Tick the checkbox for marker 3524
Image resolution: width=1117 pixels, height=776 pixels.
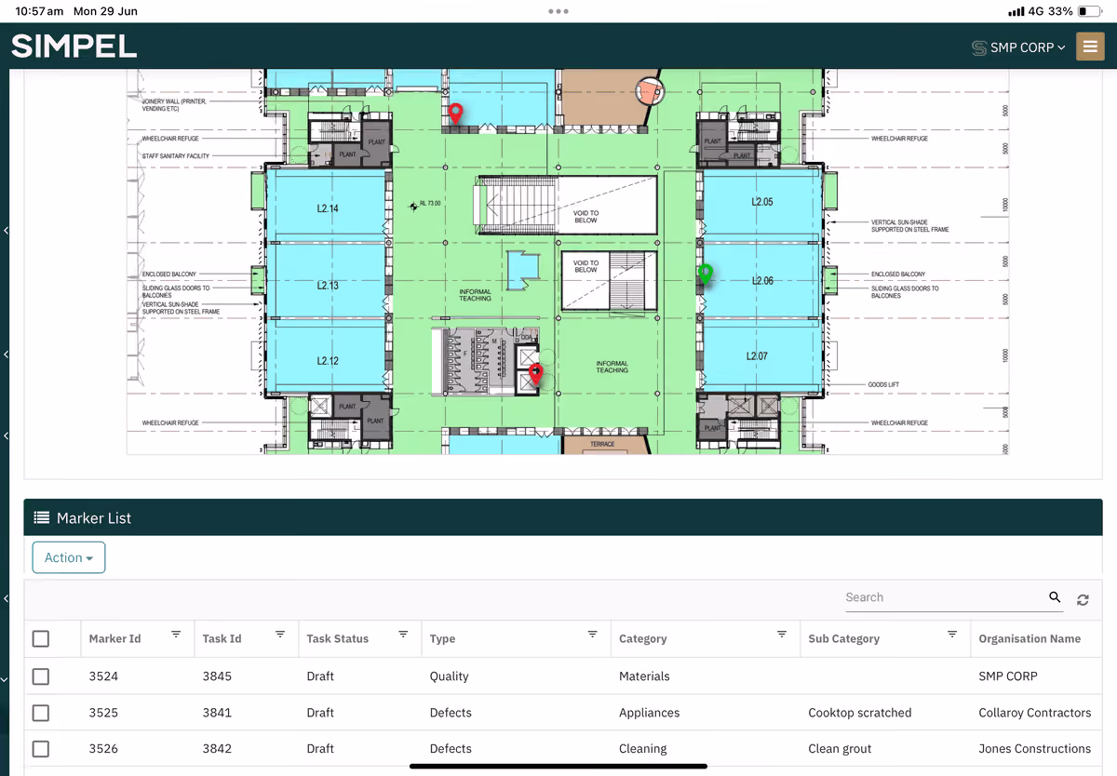point(41,676)
